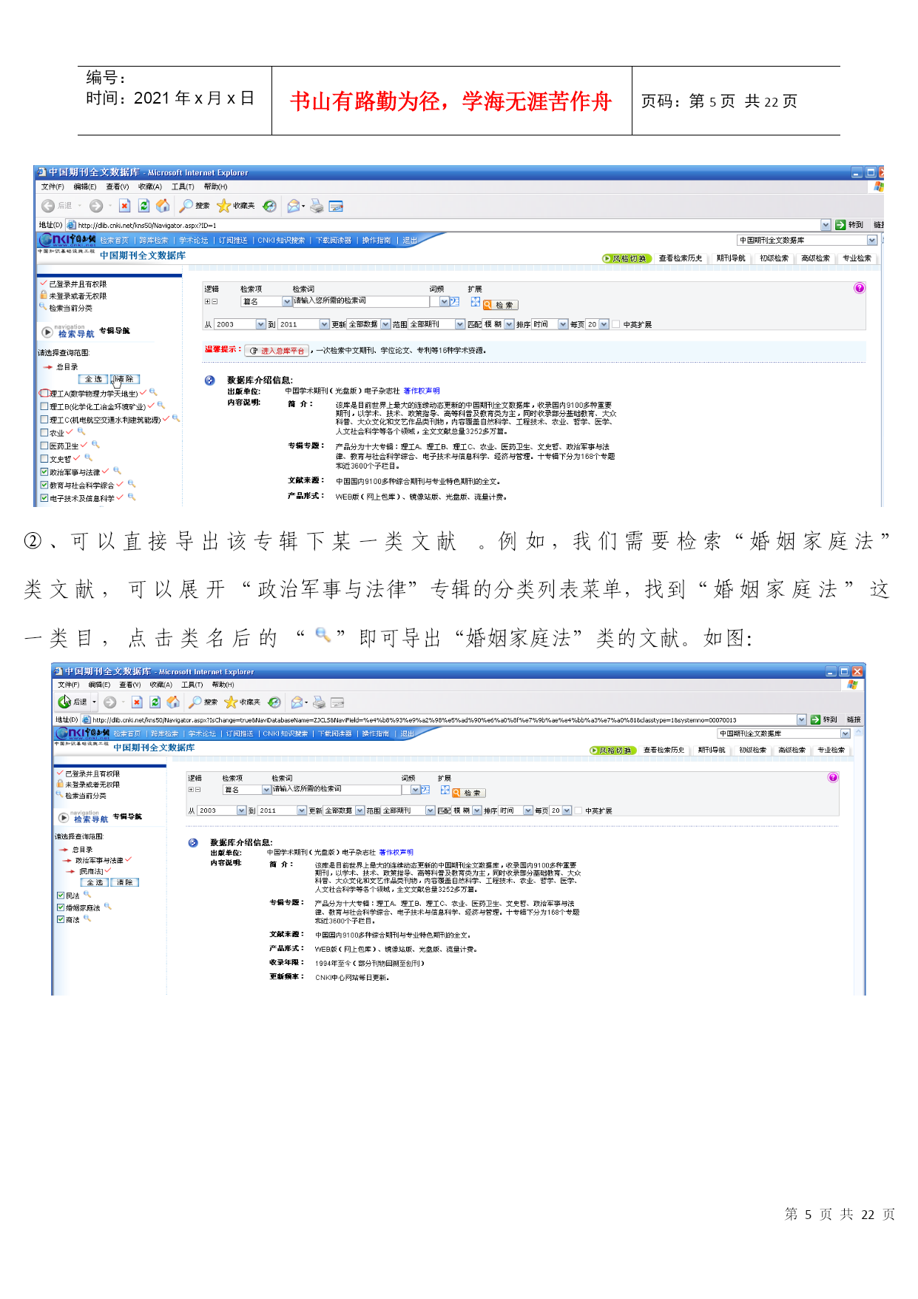Click 进入总库平台 button in the upper window
The width and height of the screenshot is (918, 1299).
[277, 351]
